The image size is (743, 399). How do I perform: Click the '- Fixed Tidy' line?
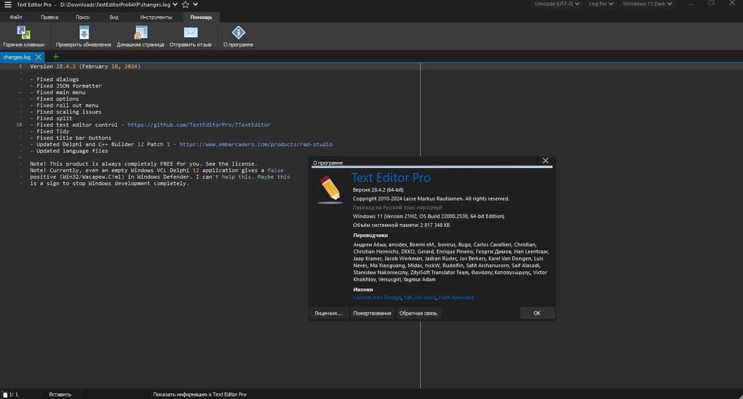tap(49, 131)
